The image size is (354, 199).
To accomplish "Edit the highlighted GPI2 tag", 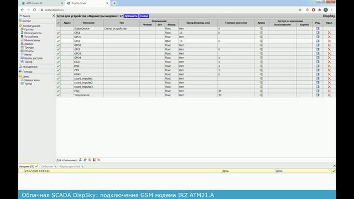I will (317, 41).
